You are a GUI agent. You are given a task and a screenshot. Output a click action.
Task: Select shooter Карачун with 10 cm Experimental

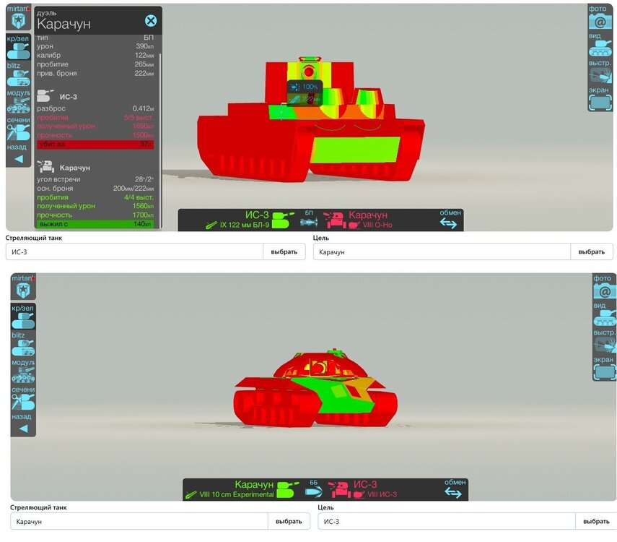[x=242, y=489]
